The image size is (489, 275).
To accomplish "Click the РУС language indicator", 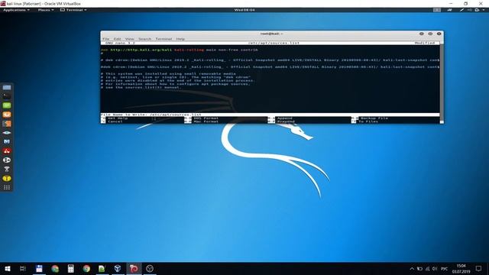I will click(x=445, y=268).
